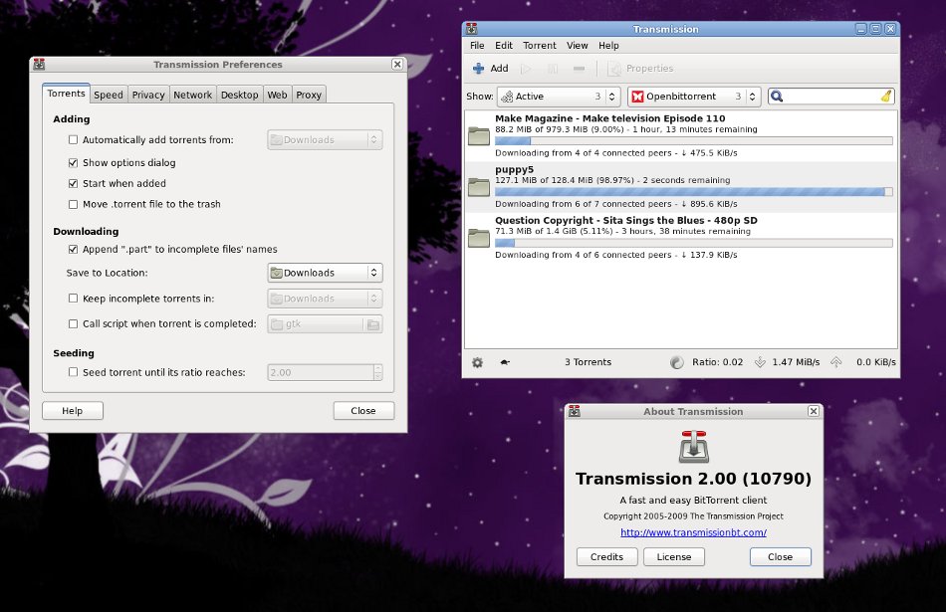Click the Add torrent plus icon
946x612 pixels.
(479, 69)
